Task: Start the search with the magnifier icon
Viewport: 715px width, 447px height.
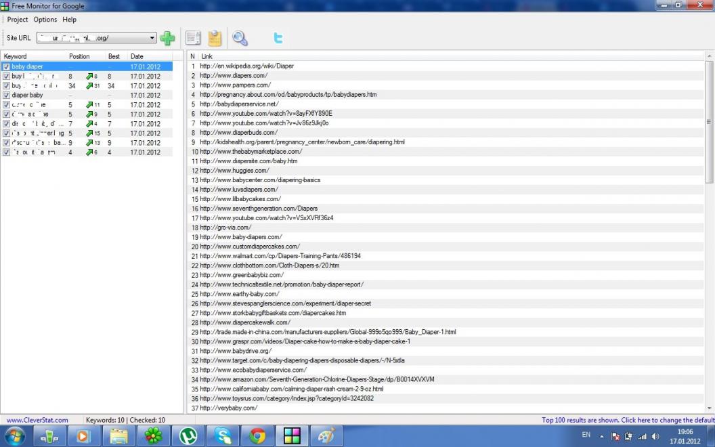Action: coord(240,39)
